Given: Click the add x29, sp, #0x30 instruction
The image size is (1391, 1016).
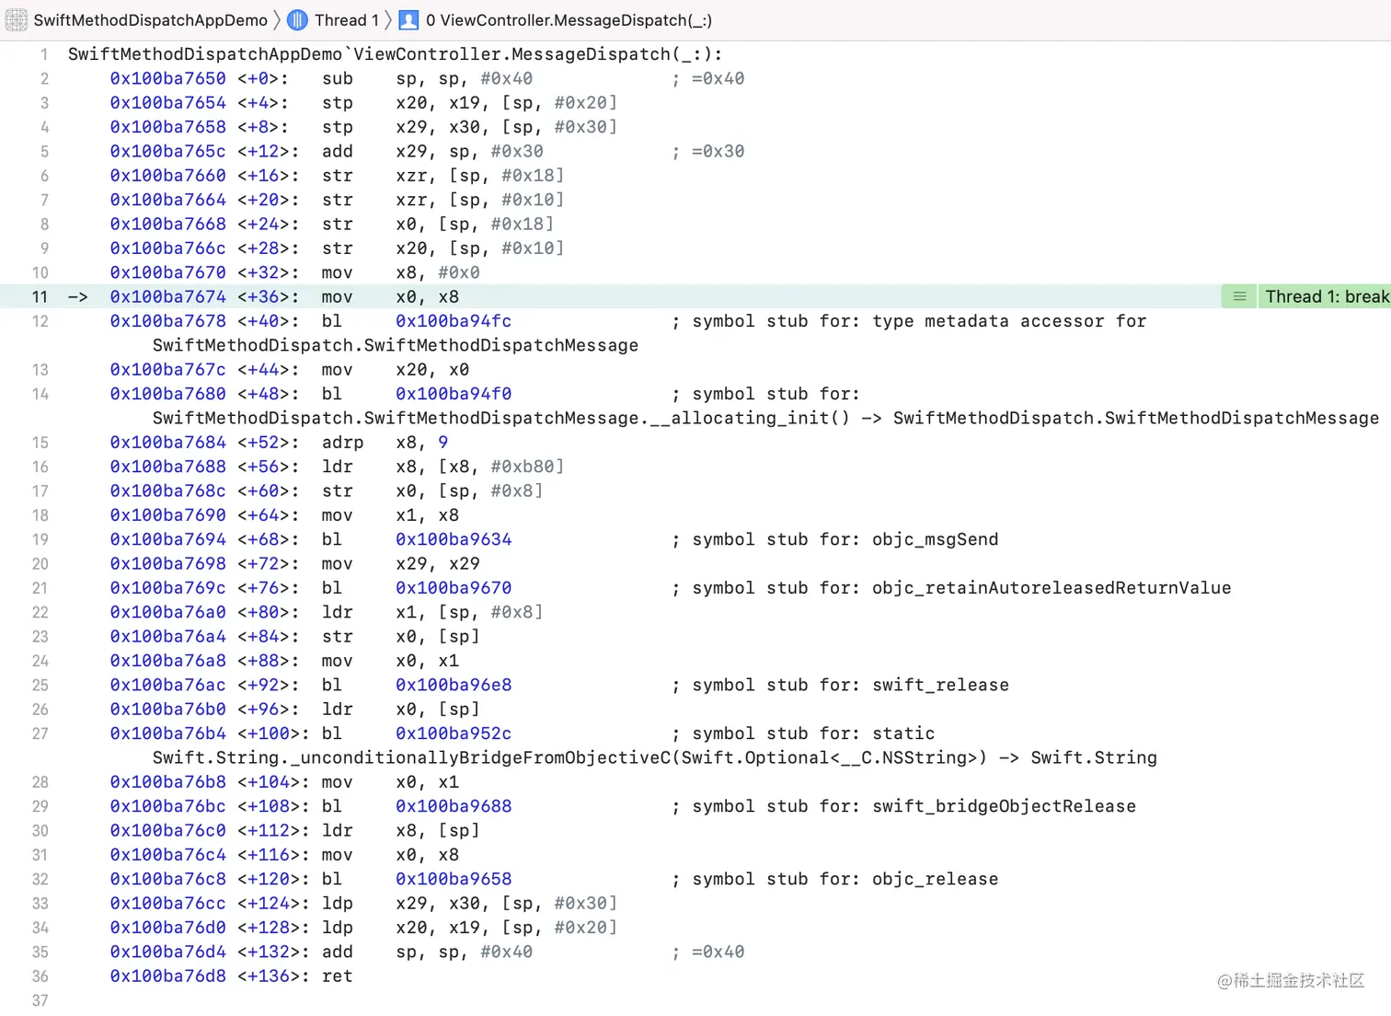Looking at the screenshot, I should click(x=432, y=151).
